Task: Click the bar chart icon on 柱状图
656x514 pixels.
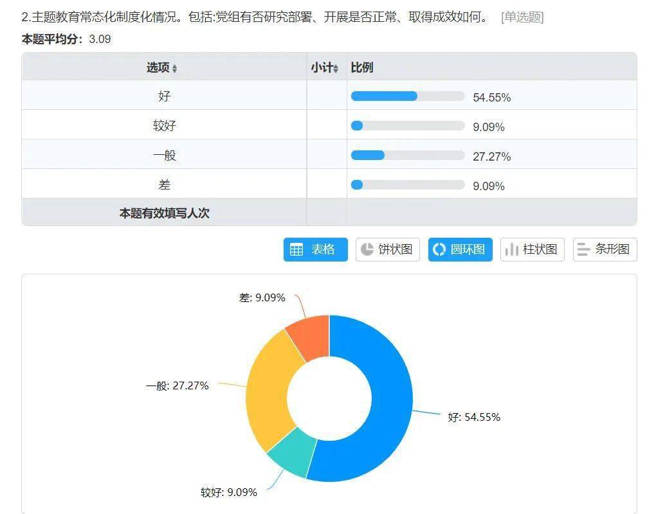Action: click(512, 249)
